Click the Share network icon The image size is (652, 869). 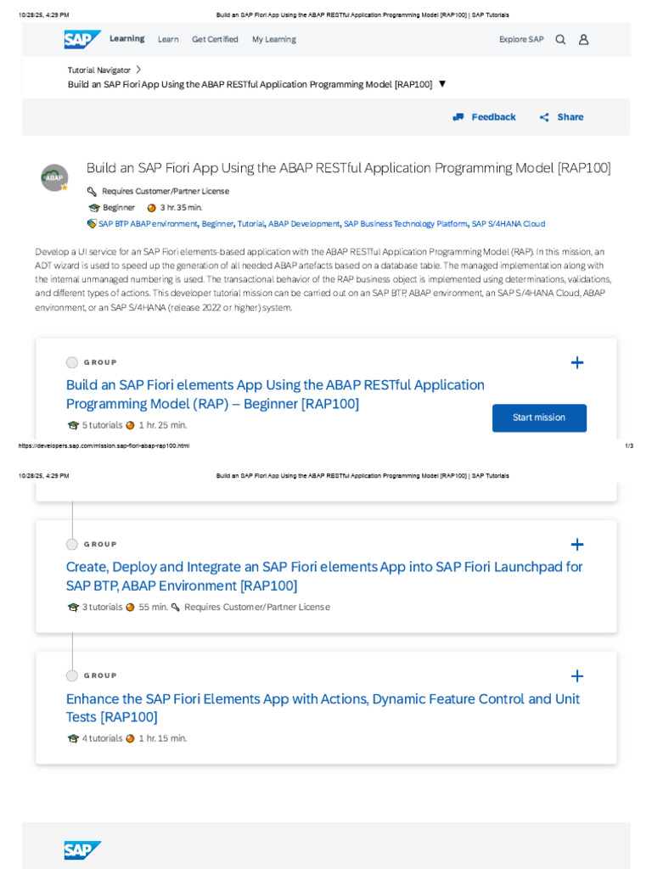pyautogui.click(x=544, y=117)
